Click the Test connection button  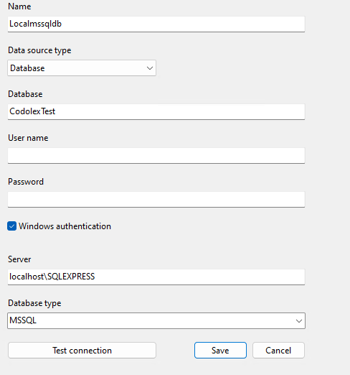click(x=82, y=351)
